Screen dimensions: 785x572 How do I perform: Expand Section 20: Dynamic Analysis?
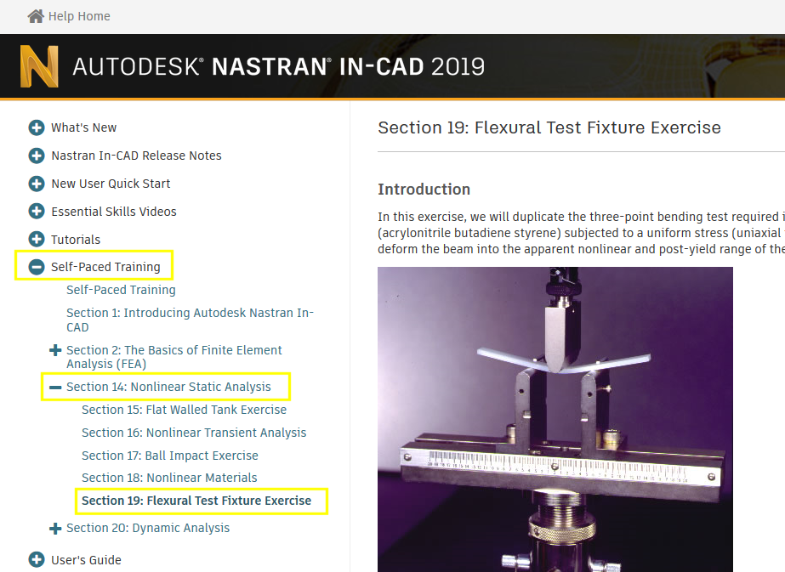(x=55, y=528)
